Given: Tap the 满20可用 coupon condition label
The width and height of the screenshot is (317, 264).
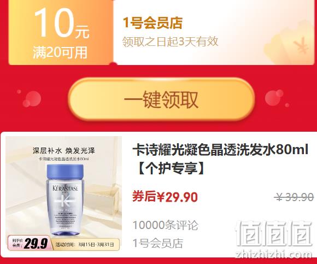Looking at the screenshot, I should coord(60,52).
